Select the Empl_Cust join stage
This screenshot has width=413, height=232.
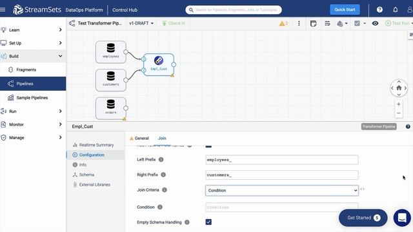pos(159,64)
